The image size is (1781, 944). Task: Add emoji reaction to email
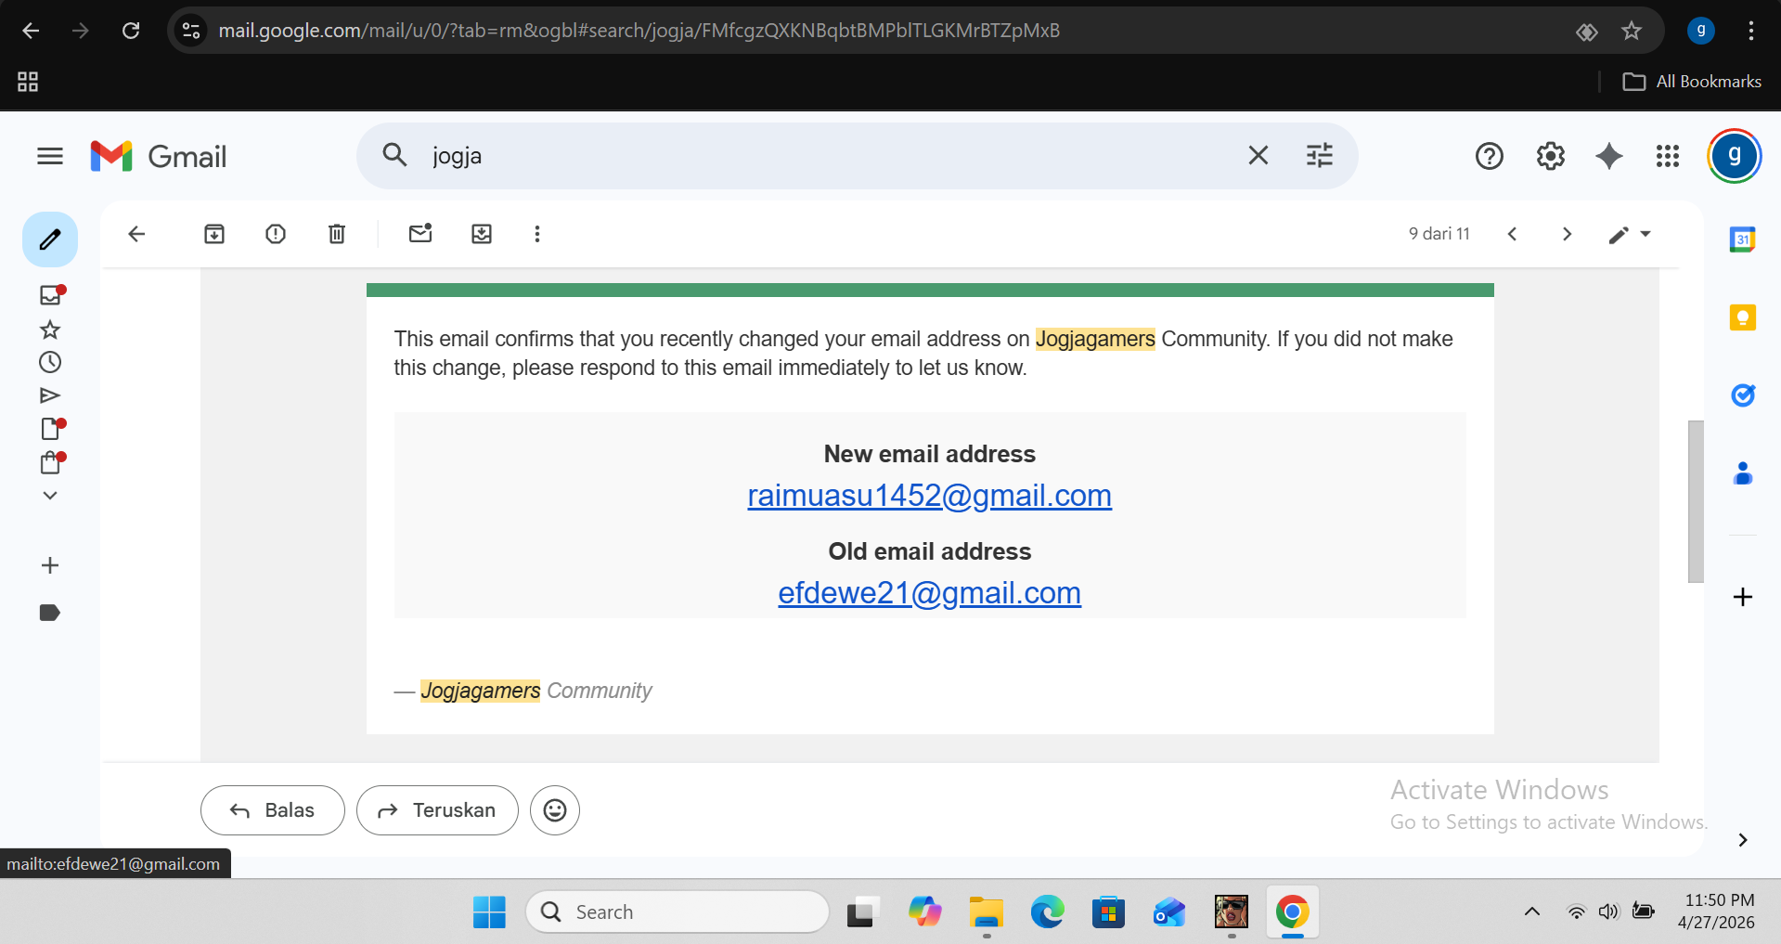point(555,810)
